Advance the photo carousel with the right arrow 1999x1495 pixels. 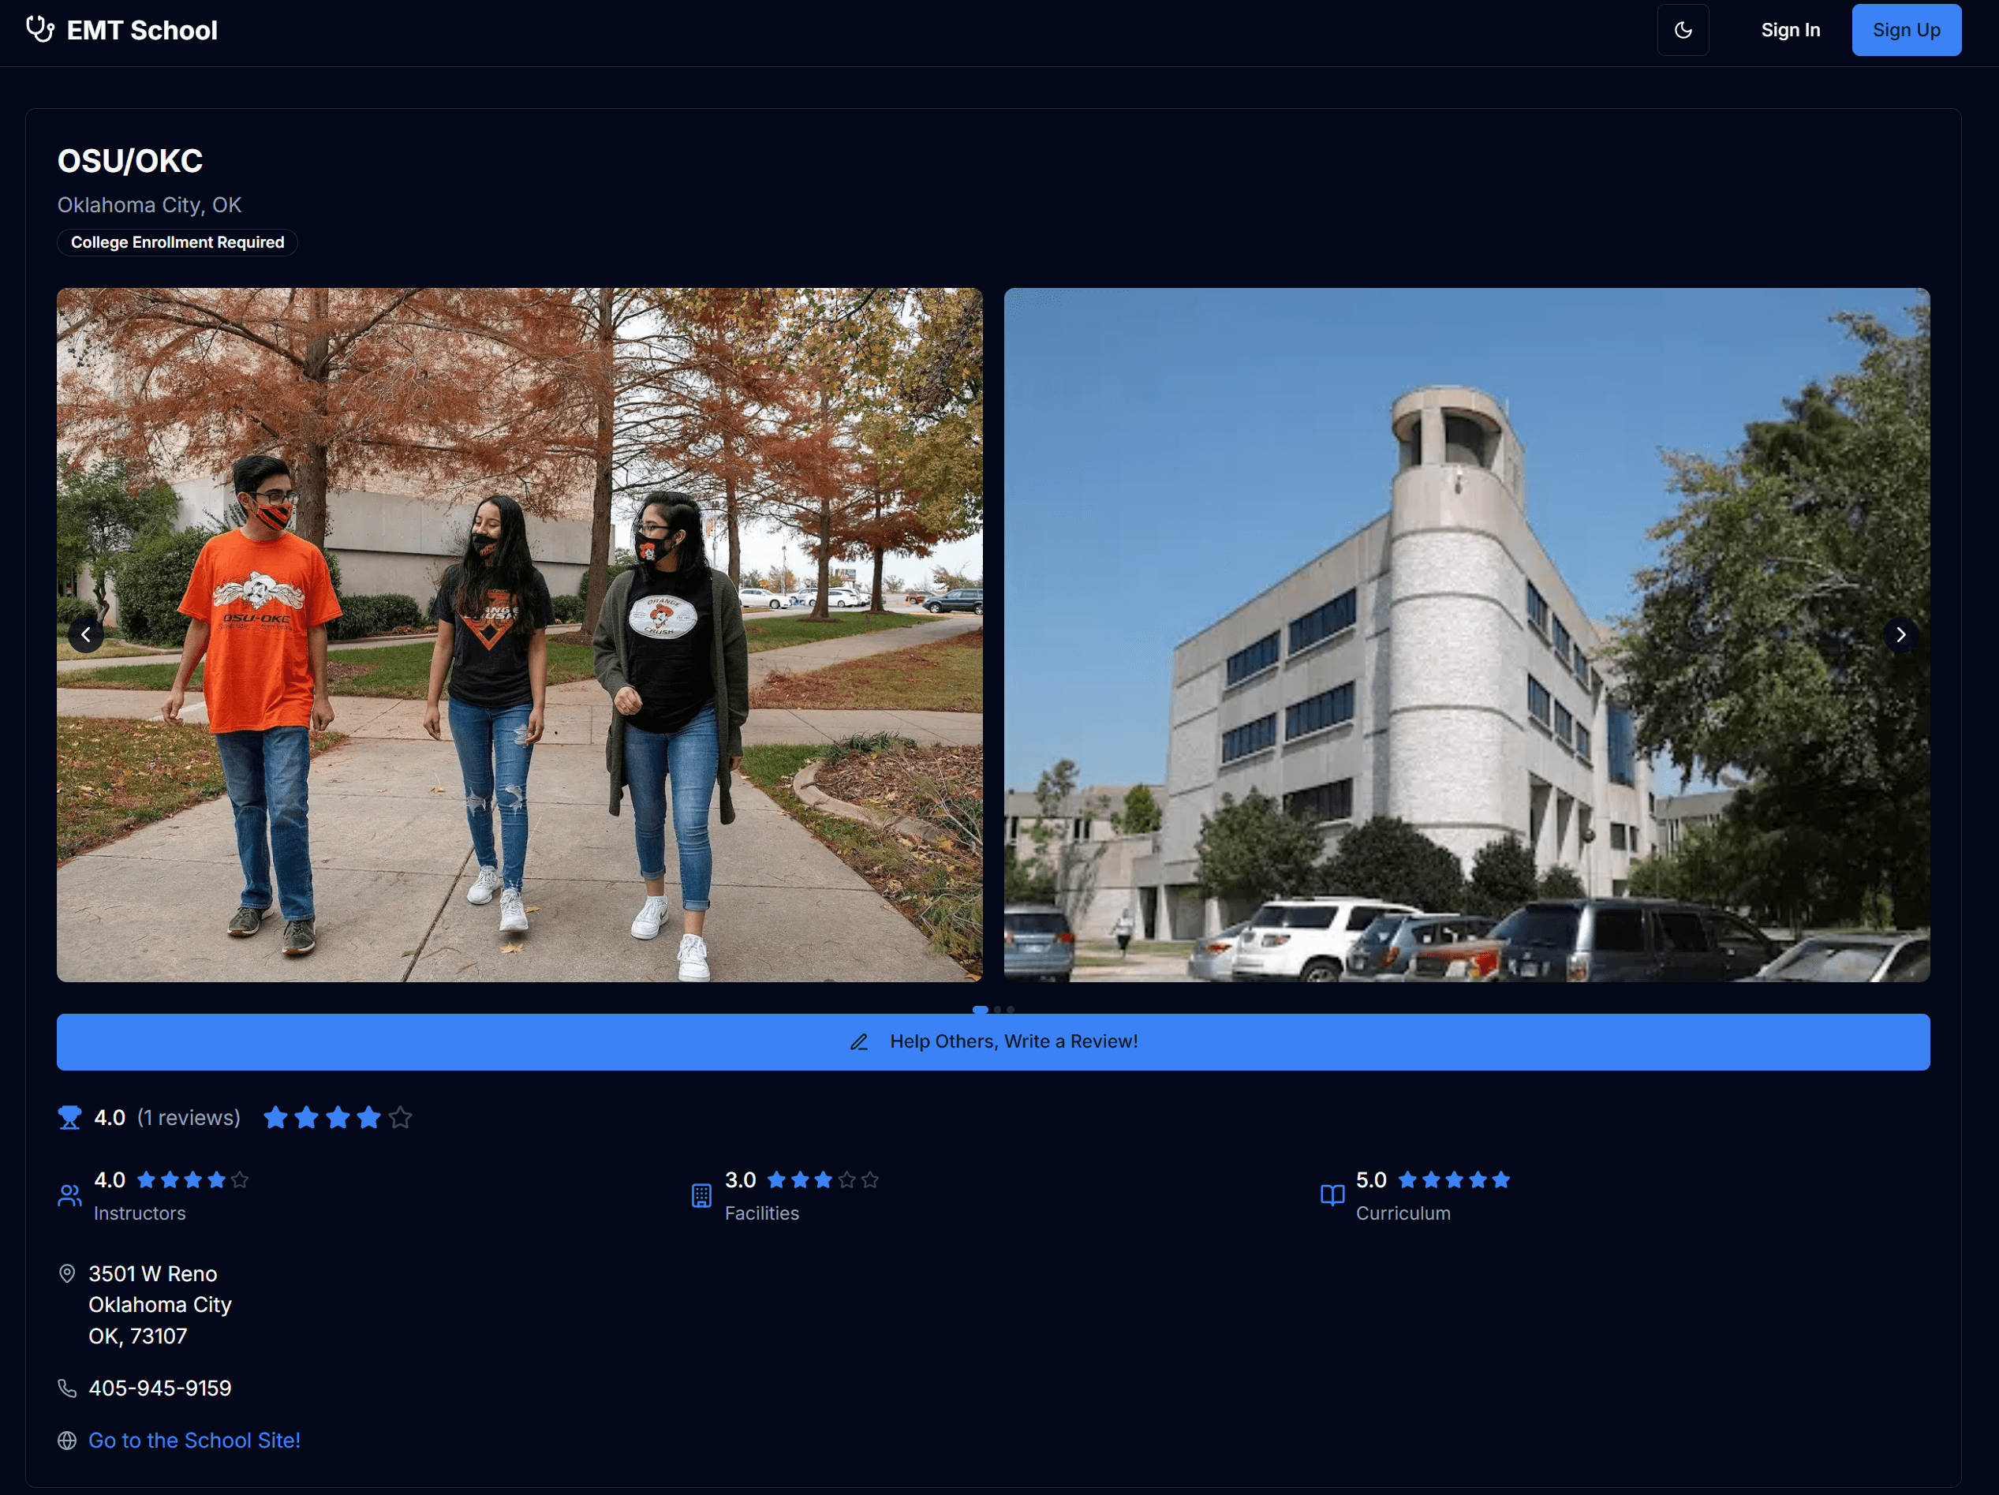pyautogui.click(x=1901, y=634)
